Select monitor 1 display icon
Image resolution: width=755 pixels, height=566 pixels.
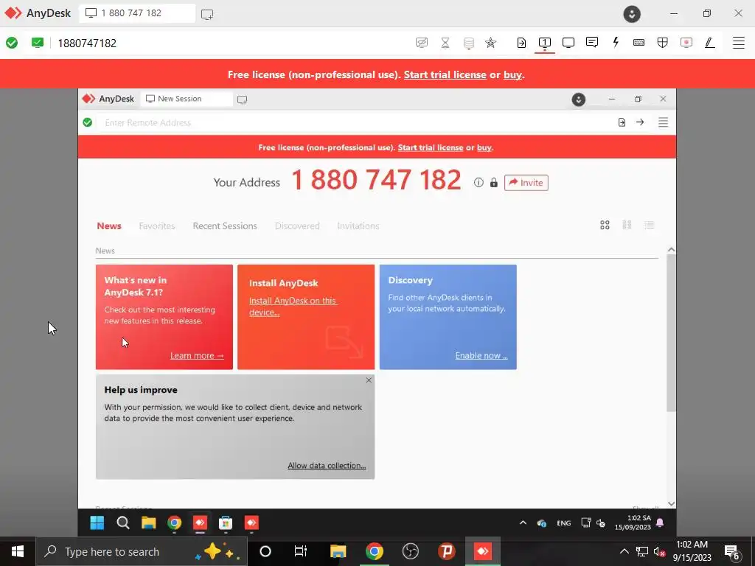pyautogui.click(x=545, y=43)
